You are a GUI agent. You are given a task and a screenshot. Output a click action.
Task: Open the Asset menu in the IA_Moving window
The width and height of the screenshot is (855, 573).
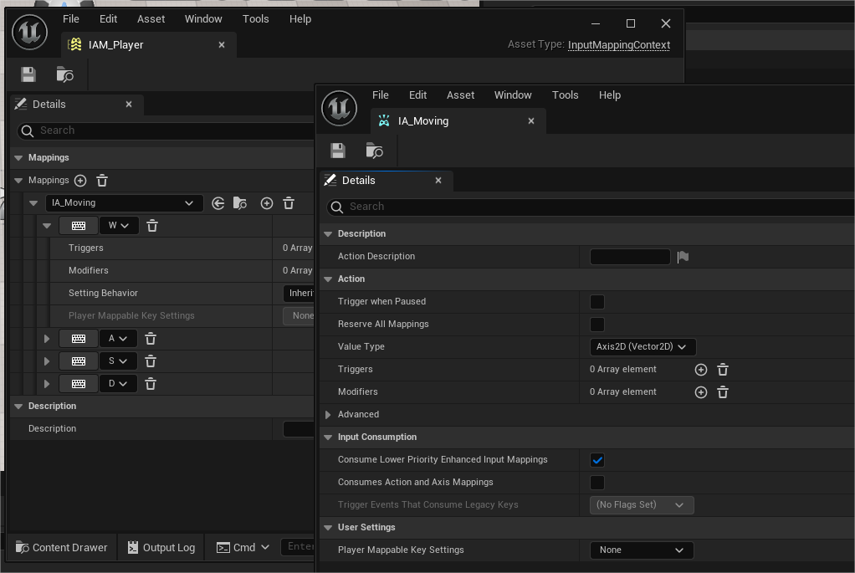(x=460, y=95)
